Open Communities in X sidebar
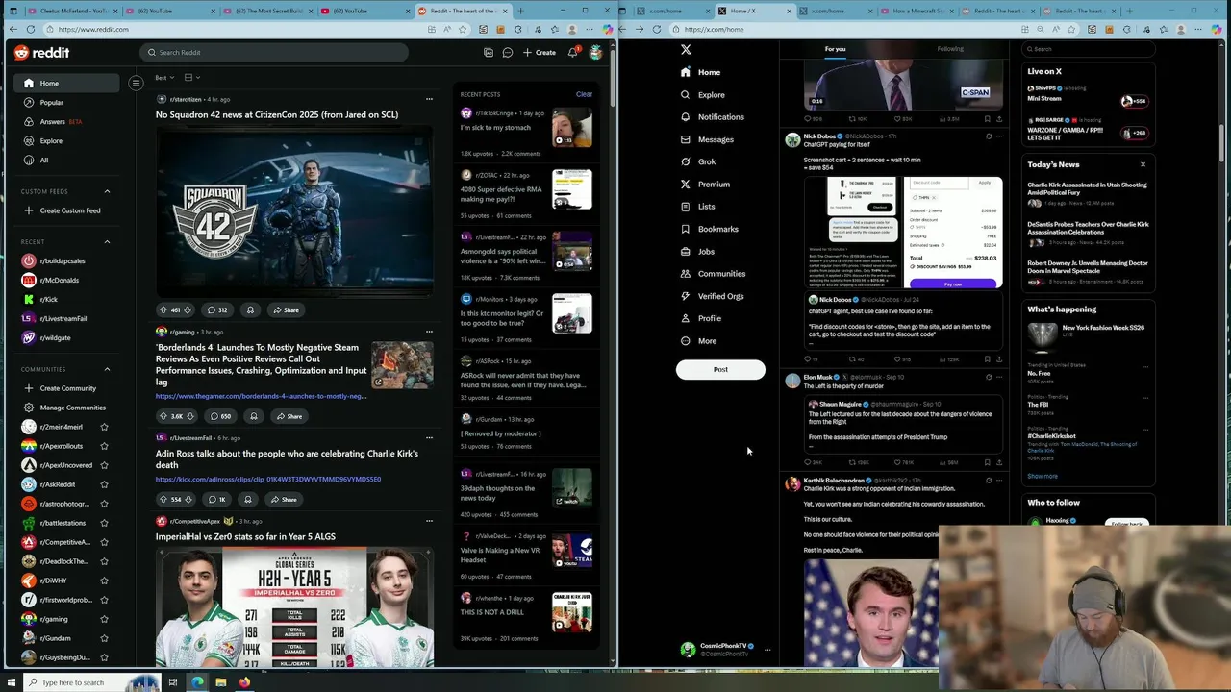This screenshot has height=692, width=1231. pyautogui.click(x=713, y=274)
